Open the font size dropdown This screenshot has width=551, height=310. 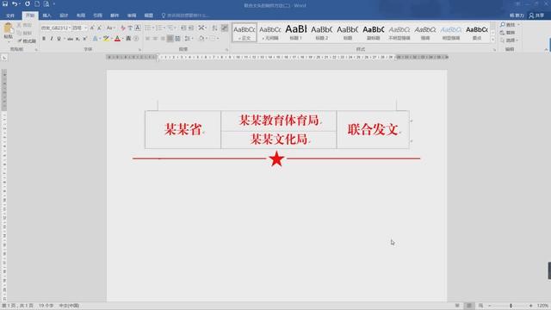(85, 28)
